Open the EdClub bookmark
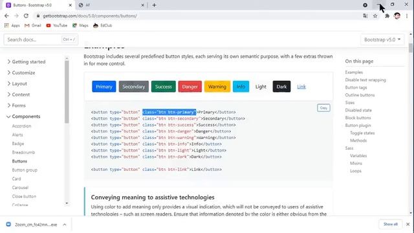414x233 pixels. coord(103,25)
